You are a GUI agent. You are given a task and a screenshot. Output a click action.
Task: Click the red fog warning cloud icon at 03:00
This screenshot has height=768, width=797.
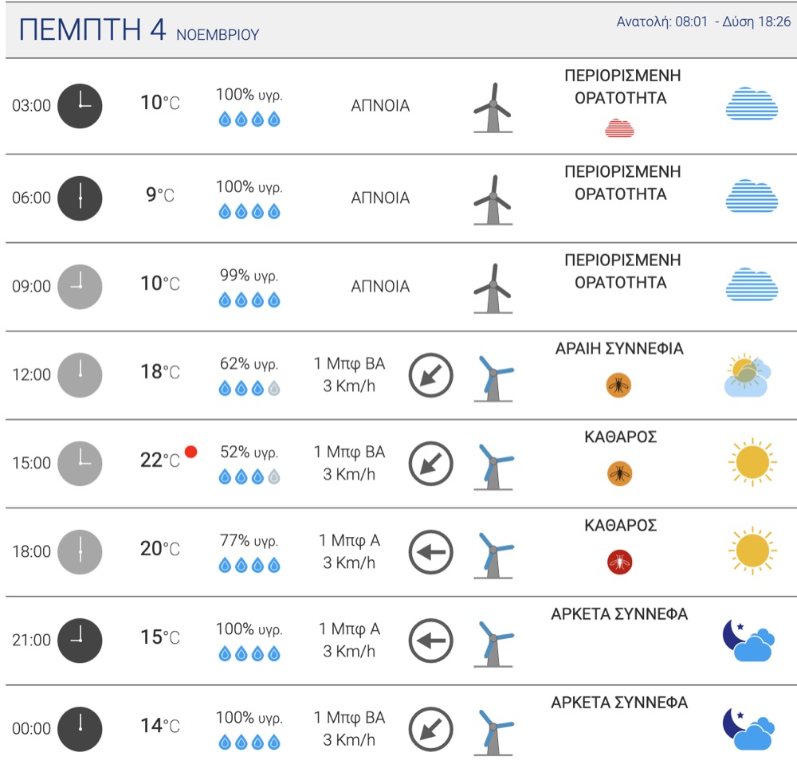[x=619, y=128]
